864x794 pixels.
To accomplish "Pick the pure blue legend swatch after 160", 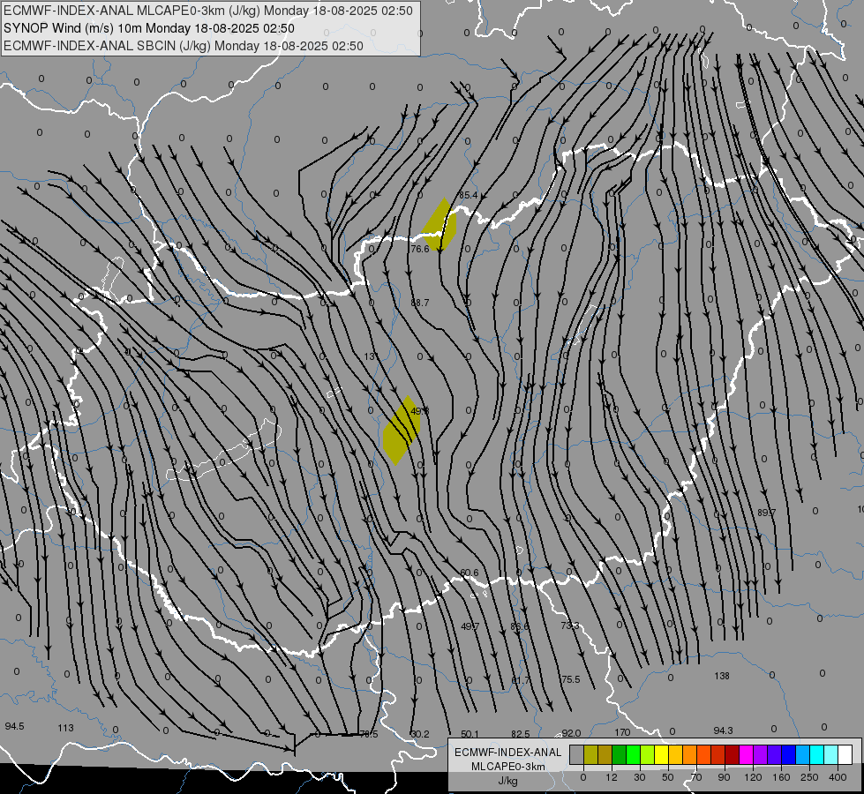I will pyautogui.click(x=788, y=754).
